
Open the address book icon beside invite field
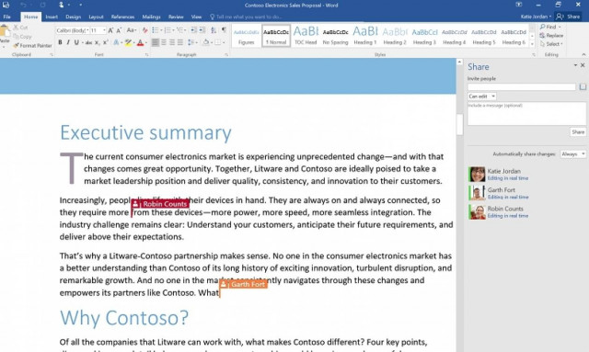click(583, 87)
